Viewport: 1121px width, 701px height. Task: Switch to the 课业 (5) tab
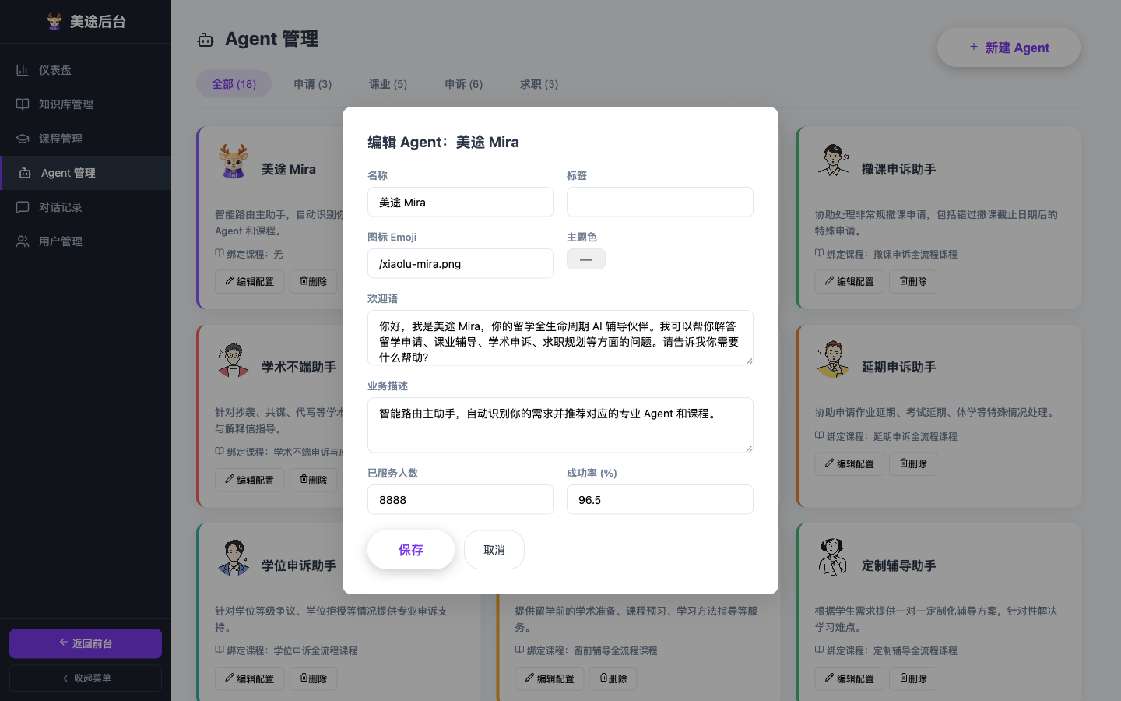[388, 84]
